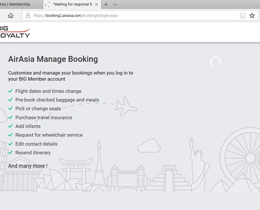Click "Pick or change seats" text

pos(38,108)
